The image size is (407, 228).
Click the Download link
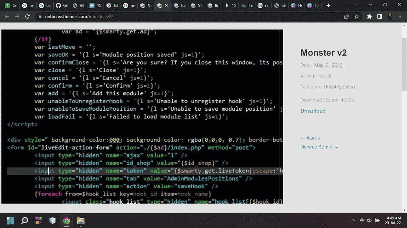[x=313, y=111]
